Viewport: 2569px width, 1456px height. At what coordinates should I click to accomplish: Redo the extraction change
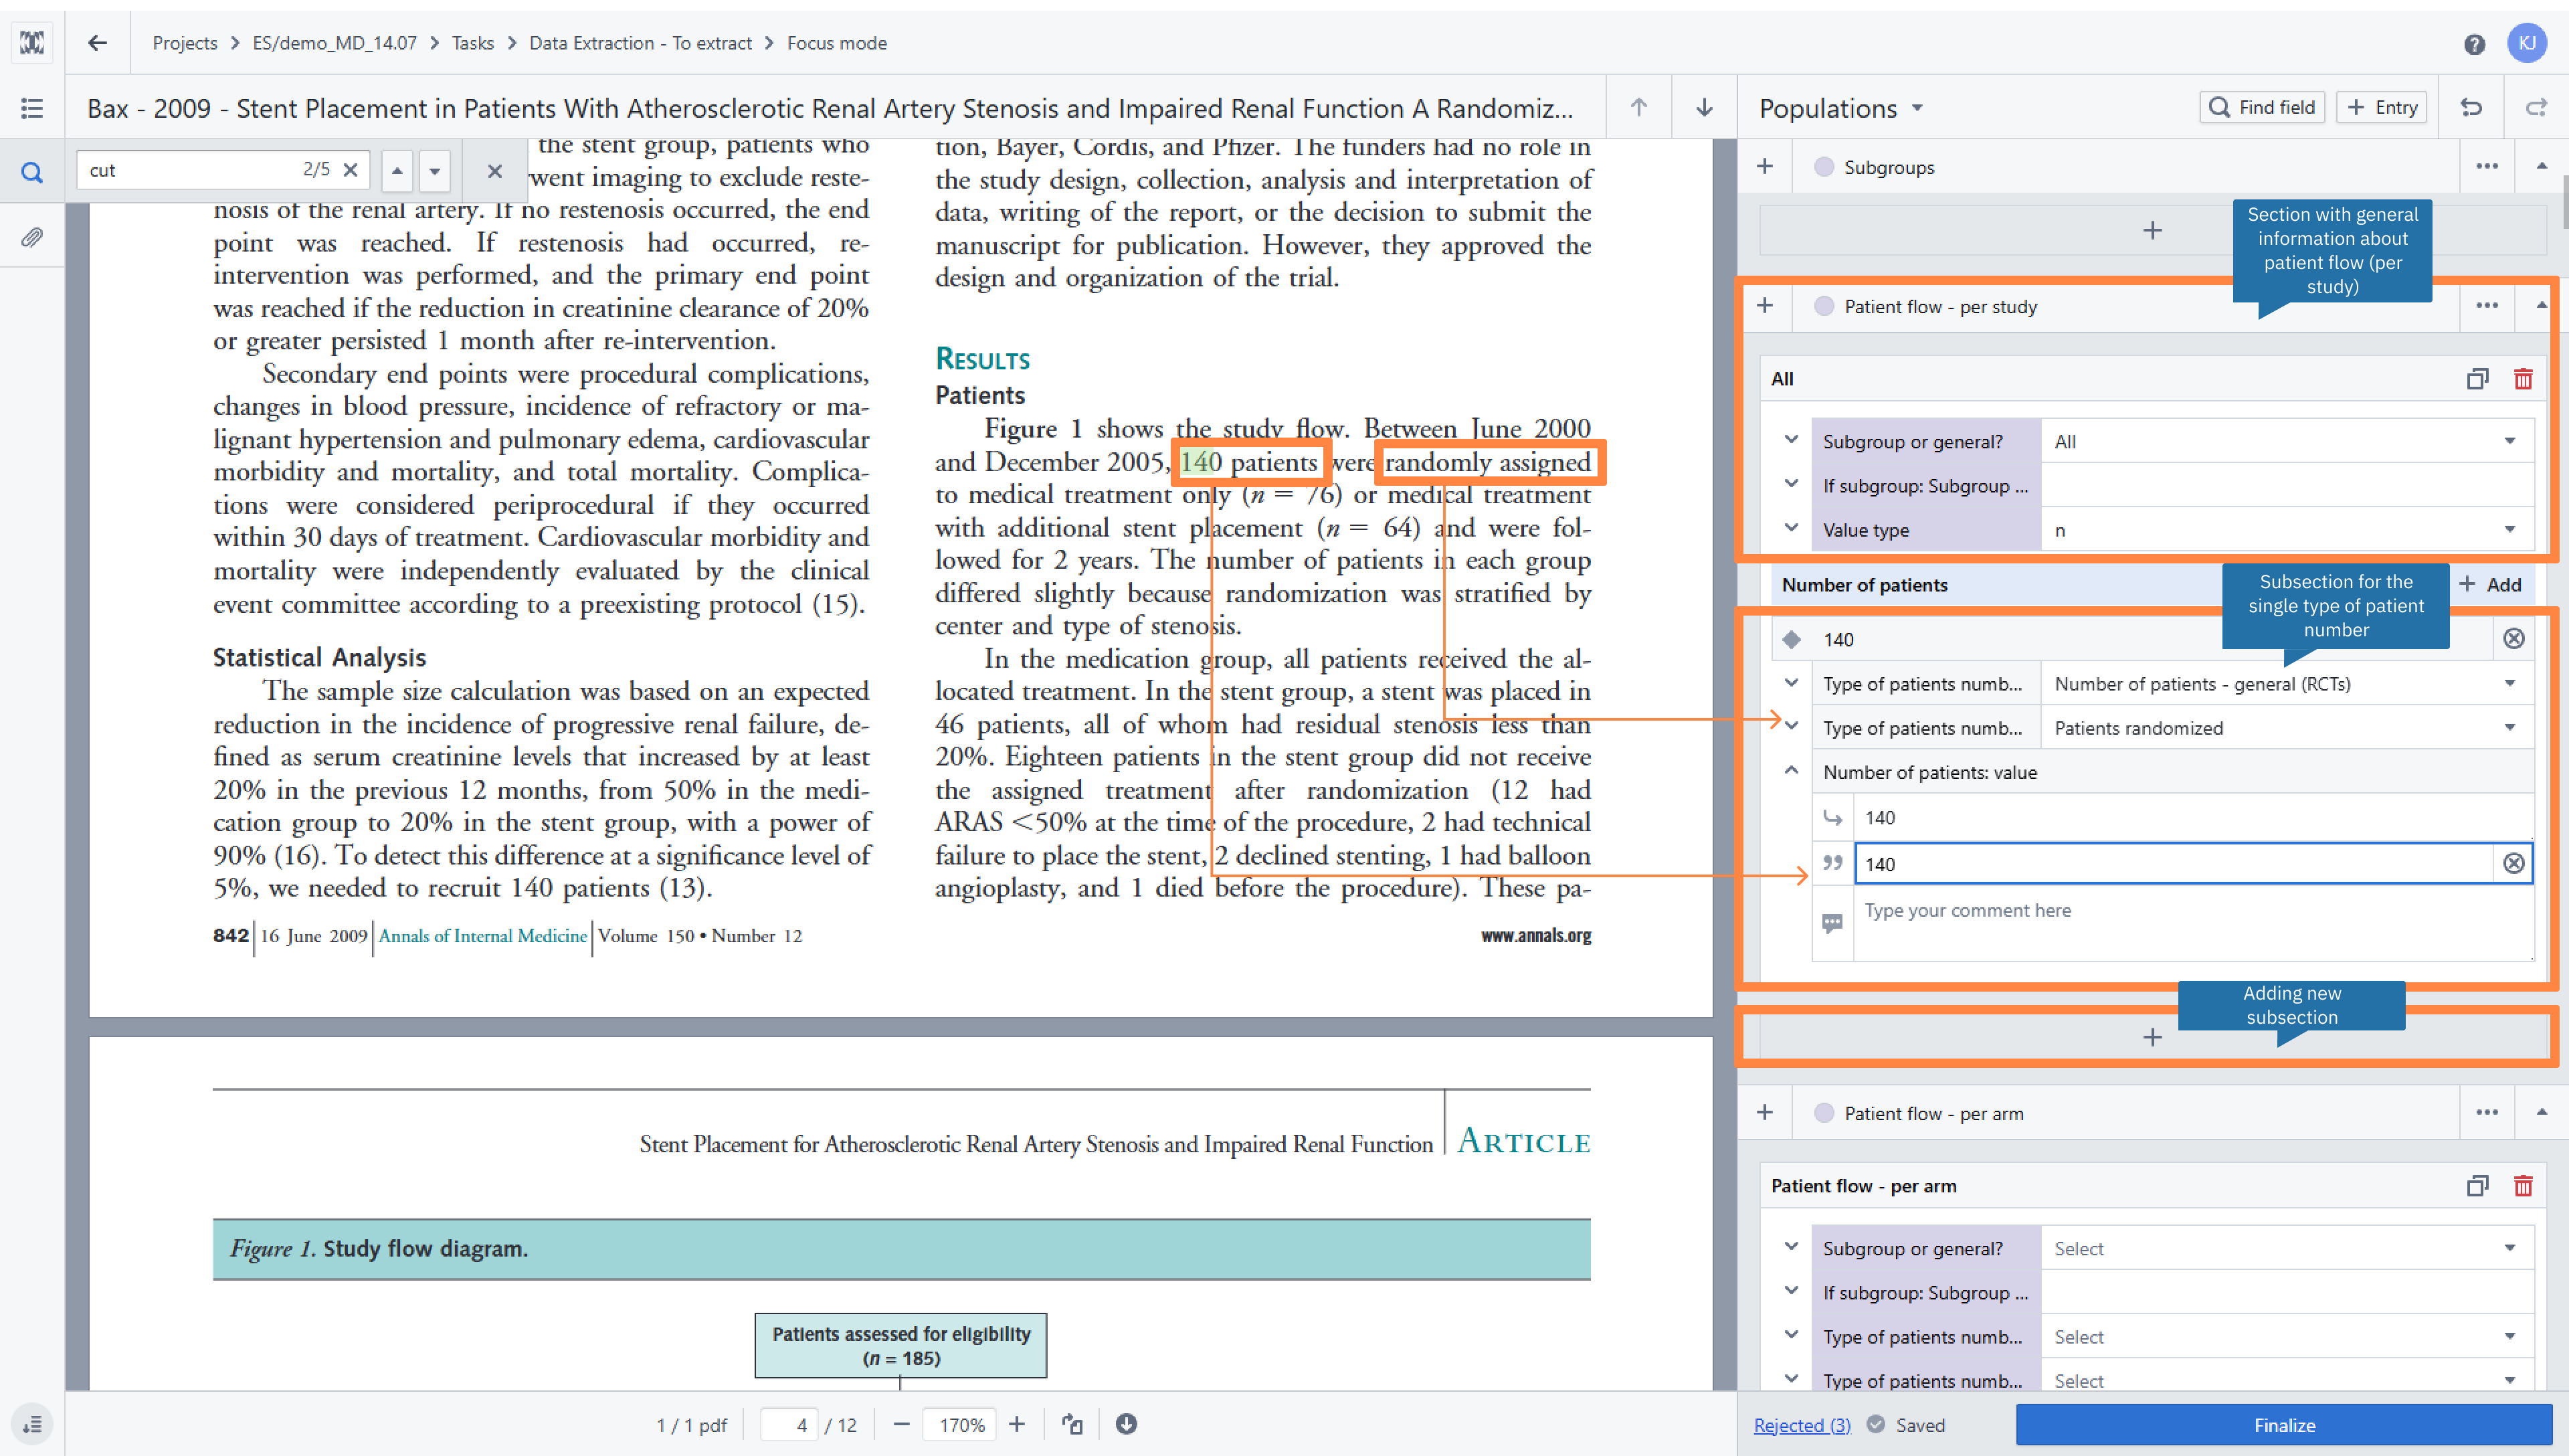[2536, 107]
